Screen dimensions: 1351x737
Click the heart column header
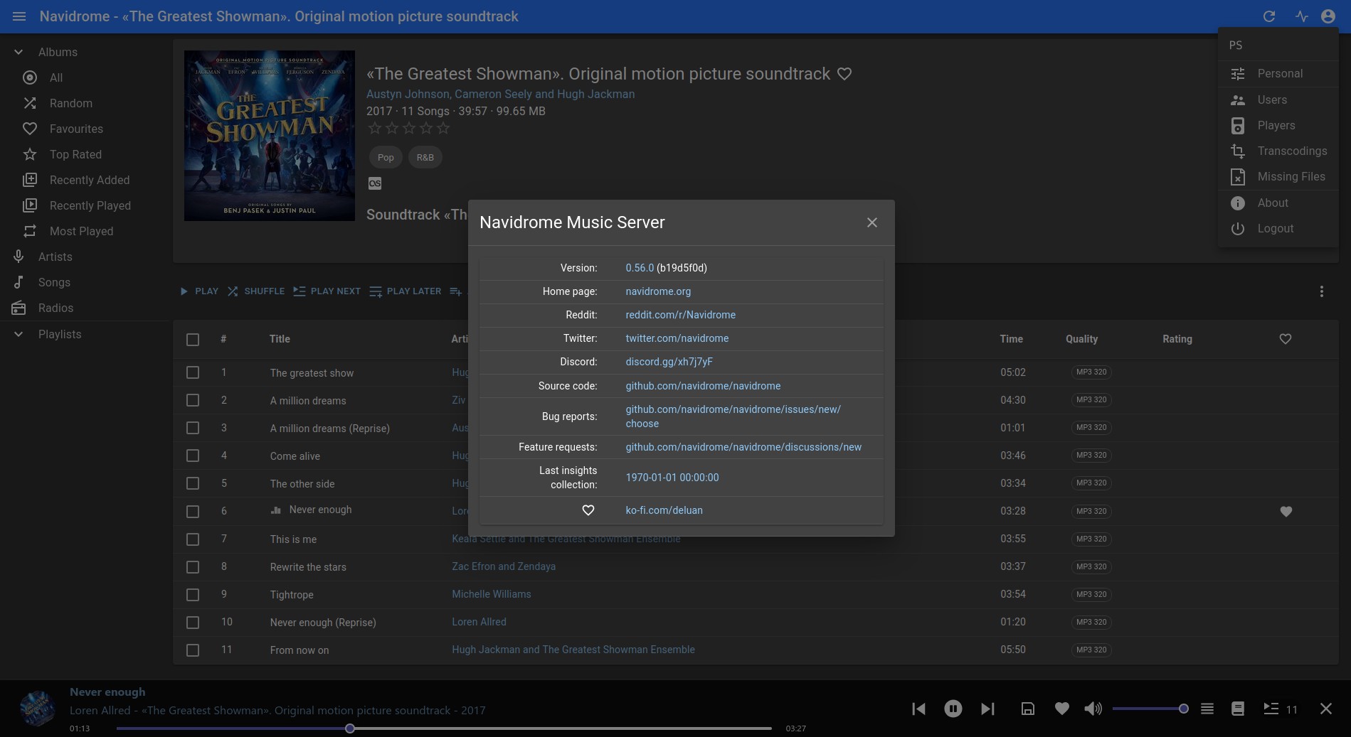pyautogui.click(x=1286, y=339)
